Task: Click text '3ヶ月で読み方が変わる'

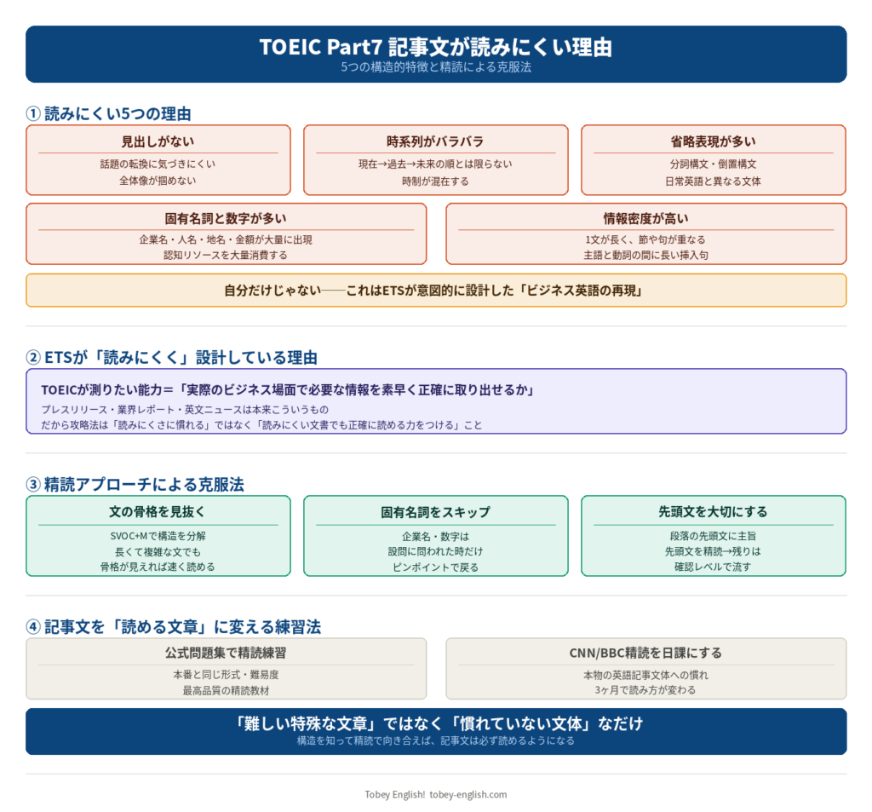Action: (x=645, y=690)
